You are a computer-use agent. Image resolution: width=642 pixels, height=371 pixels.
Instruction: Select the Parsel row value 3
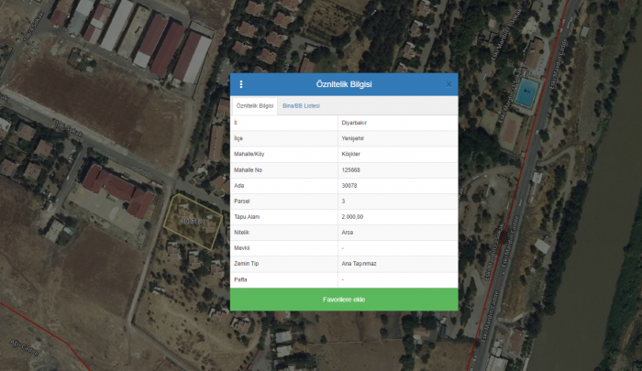tap(343, 201)
